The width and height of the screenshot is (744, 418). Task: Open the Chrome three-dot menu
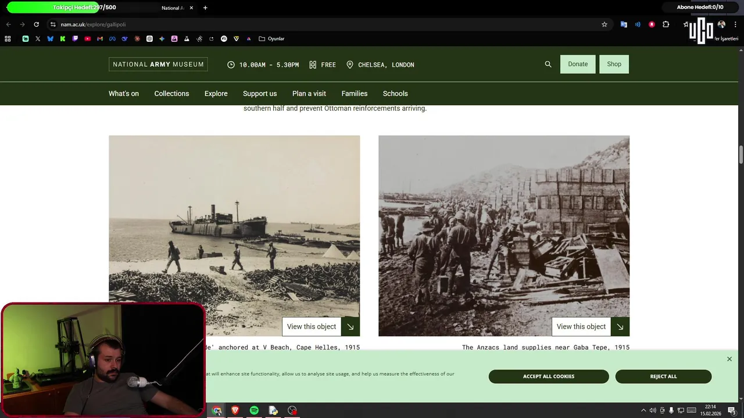point(735,24)
